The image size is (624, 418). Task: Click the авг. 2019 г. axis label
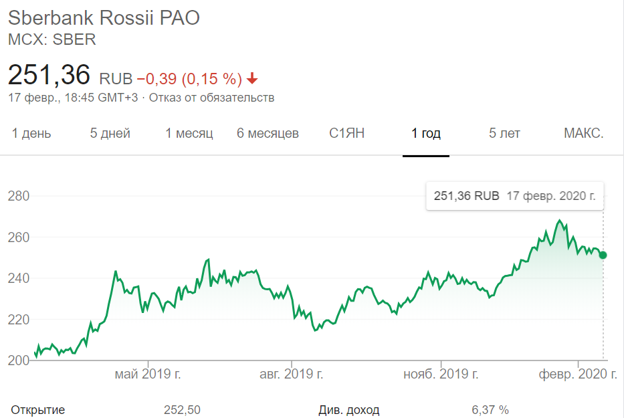coord(292,374)
